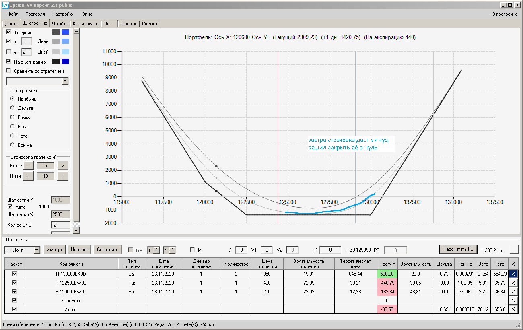Enable Сравнить со стратегией checkbox

[x=9, y=71]
